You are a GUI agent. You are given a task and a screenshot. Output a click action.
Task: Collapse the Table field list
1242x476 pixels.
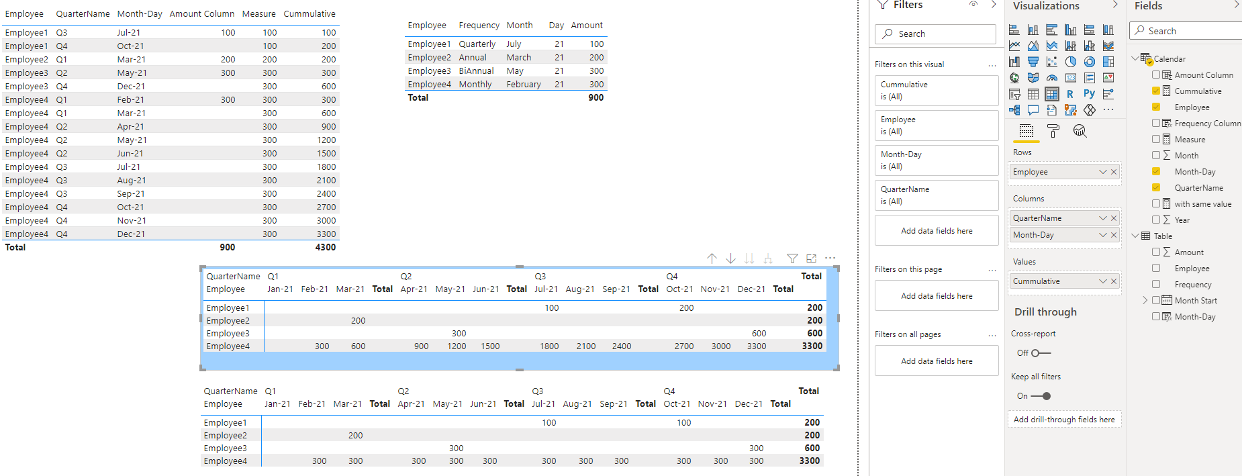(1135, 236)
